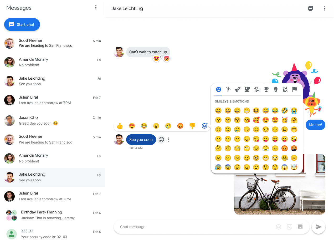
Task: Click the heart-eyes reaction with count 3
Action: pyautogui.click(x=157, y=58)
